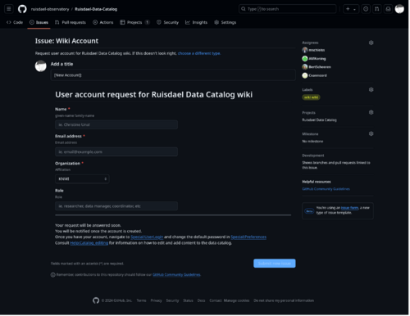The height and width of the screenshot is (316, 410).
Task: Open the issues shortcut icon in header
Action: coord(366,9)
